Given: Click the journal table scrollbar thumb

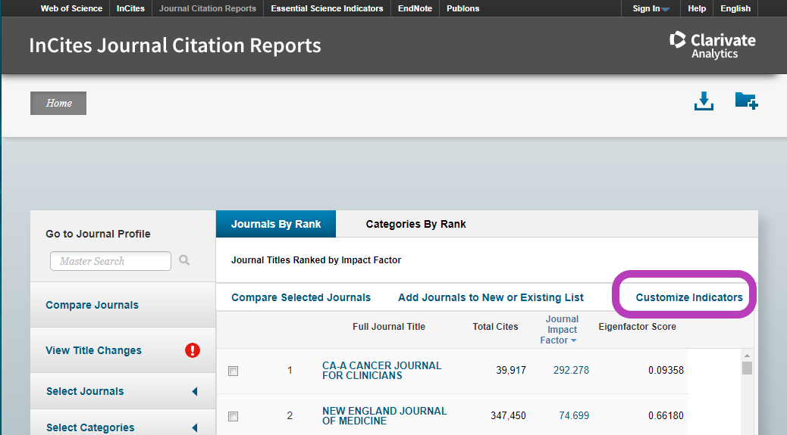Looking at the screenshot, I should [x=747, y=368].
